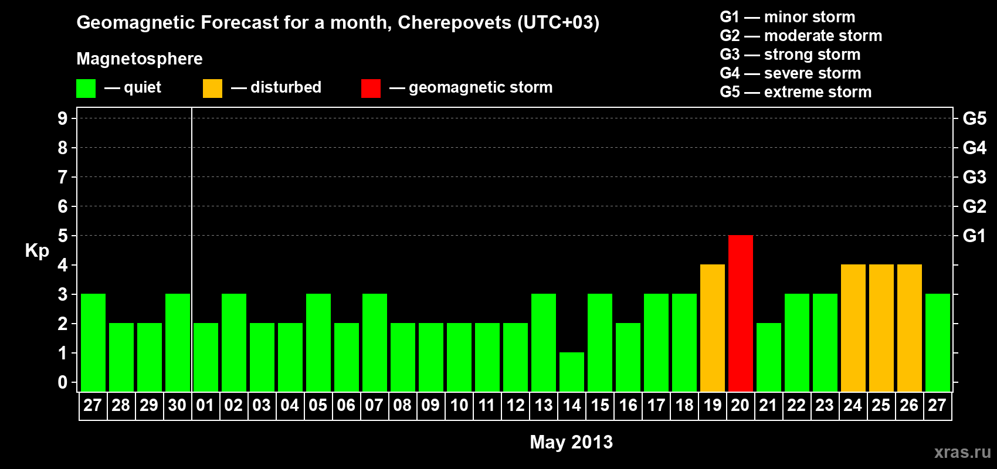Click the G1 label on right axis
Screen dimensions: 997x469
(x=974, y=236)
